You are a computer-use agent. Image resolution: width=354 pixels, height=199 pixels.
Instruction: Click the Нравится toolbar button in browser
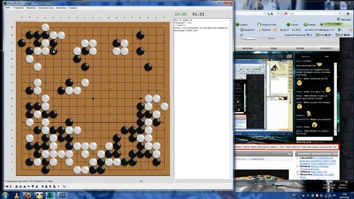click(x=247, y=30)
